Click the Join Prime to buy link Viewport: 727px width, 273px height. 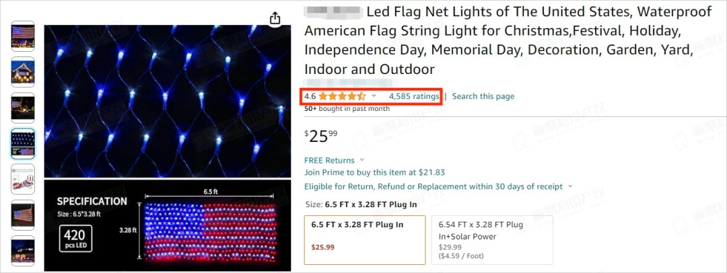coord(375,172)
